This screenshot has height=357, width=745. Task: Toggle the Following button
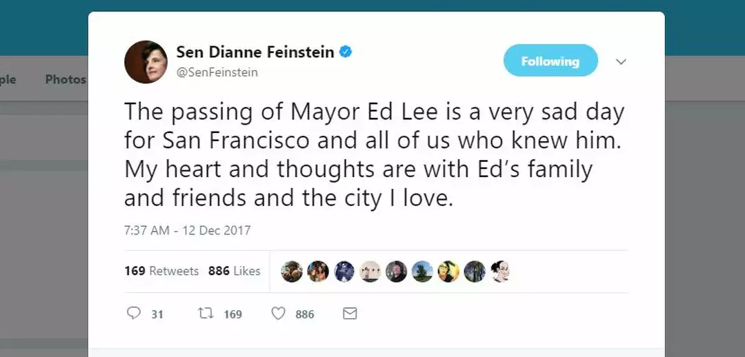(x=550, y=61)
